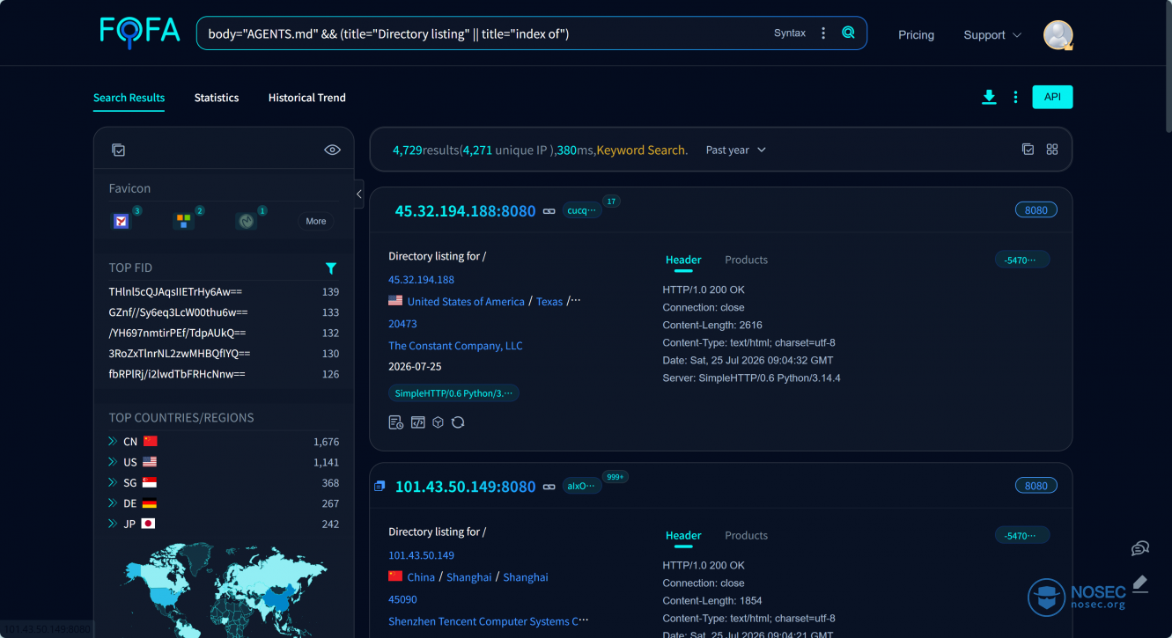Open the chat support icon

[x=1140, y=548]
